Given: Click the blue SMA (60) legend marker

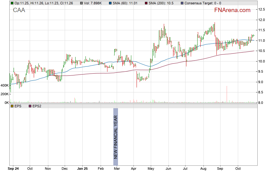Looking at the screenshot, I should tap(111, 3).
